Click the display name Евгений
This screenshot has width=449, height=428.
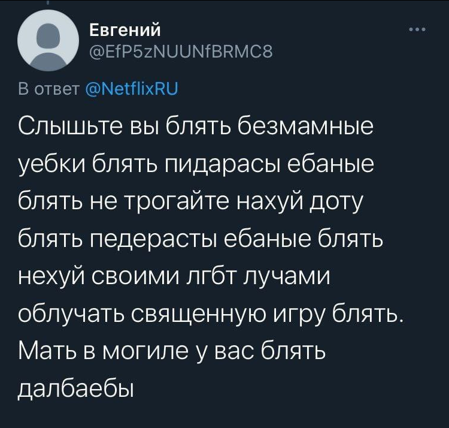point(125,30)
